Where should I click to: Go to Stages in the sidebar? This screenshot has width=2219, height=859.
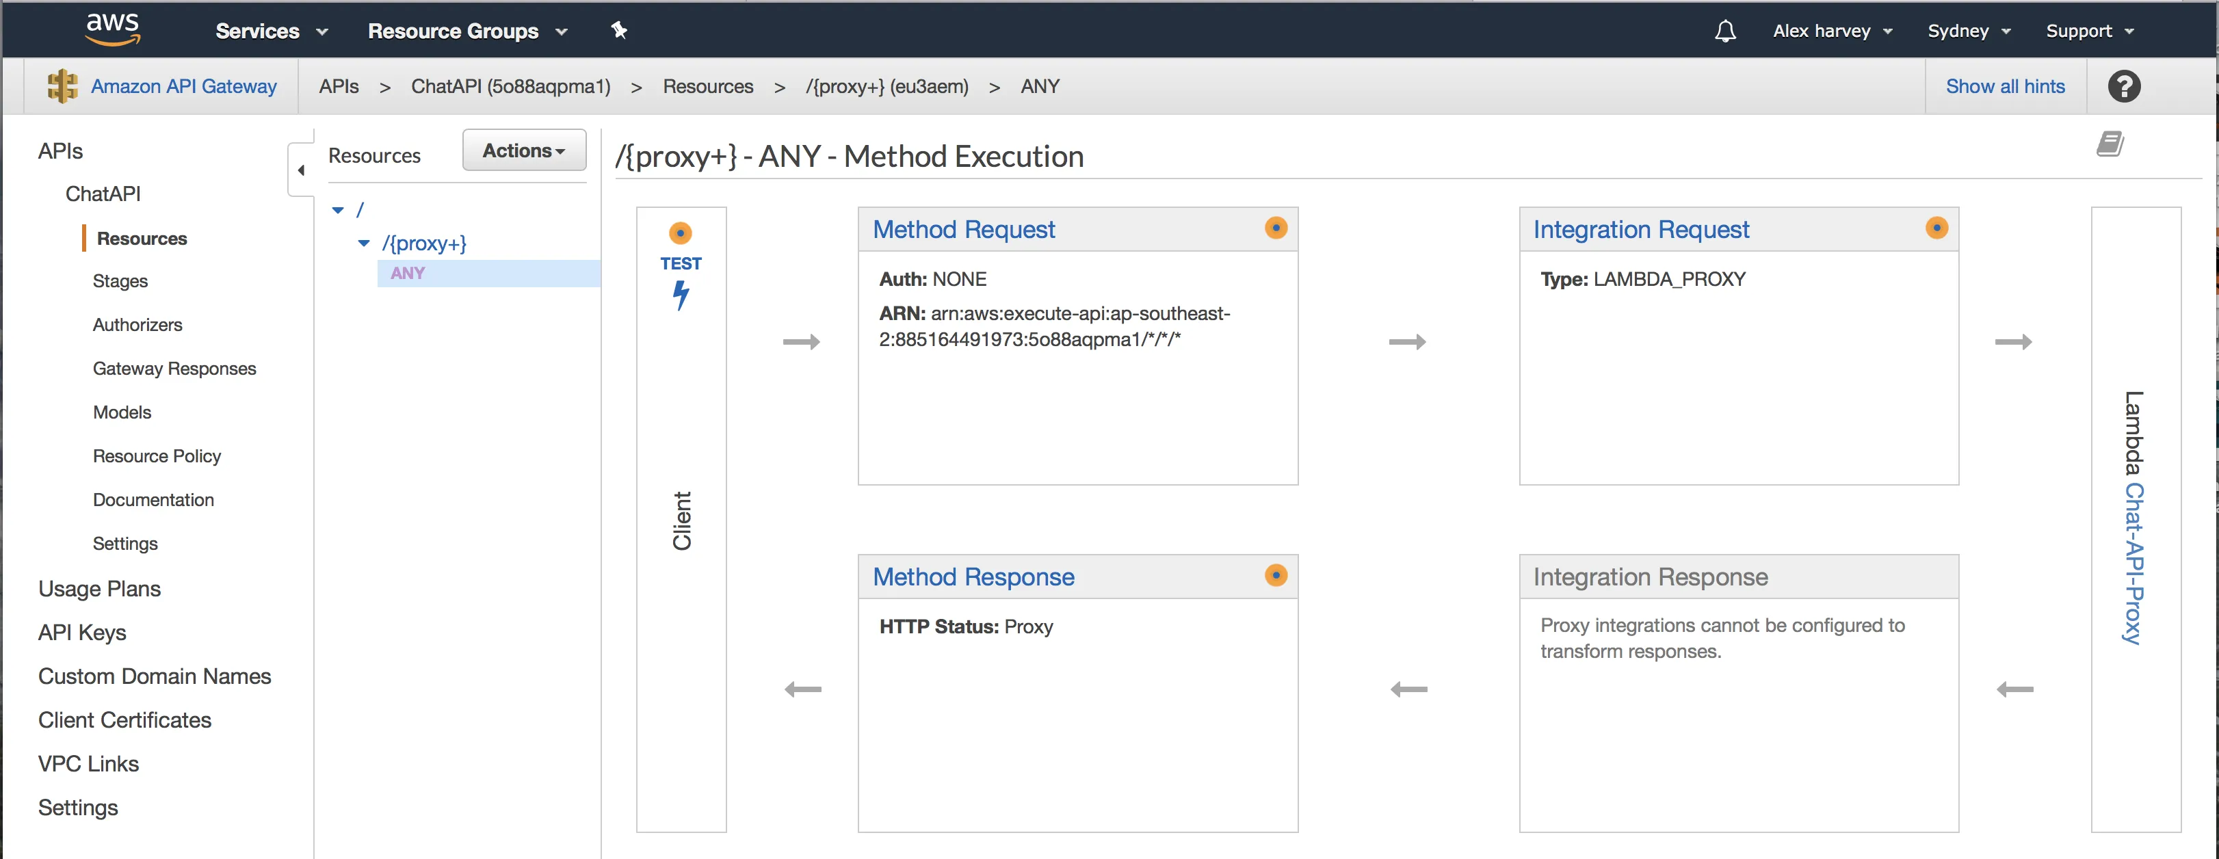tap(120, 281)
